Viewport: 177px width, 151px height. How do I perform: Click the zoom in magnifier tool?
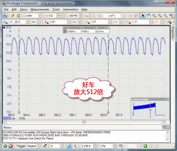click(x=160, y=16)
